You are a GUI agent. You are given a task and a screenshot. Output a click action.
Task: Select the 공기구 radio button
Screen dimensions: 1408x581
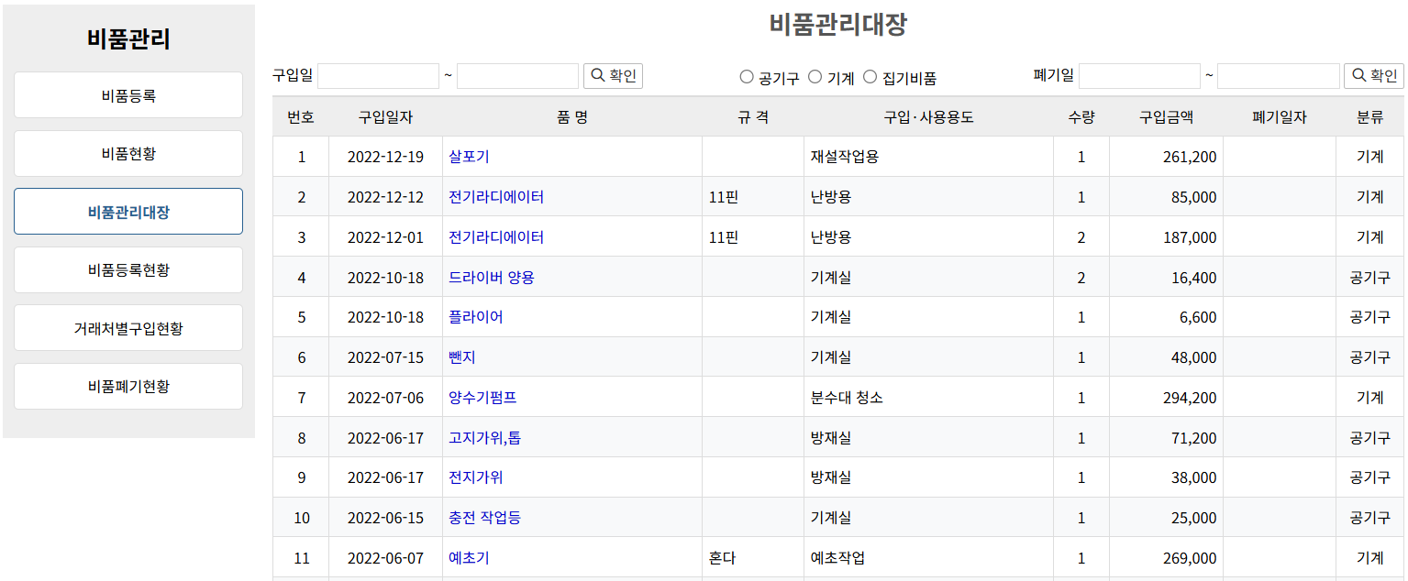747,78
